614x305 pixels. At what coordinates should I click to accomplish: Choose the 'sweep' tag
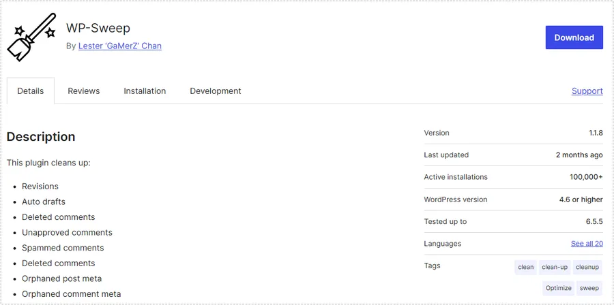tap(589, 288)
